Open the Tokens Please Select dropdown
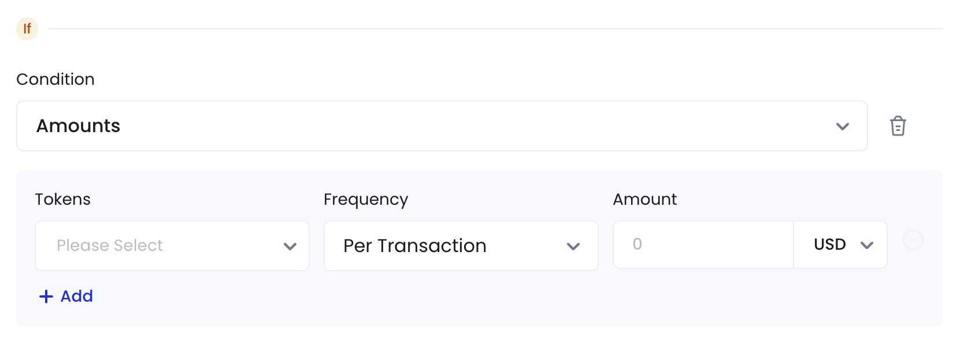Viewport: 964px width, 353px height. tap(172, 246)
